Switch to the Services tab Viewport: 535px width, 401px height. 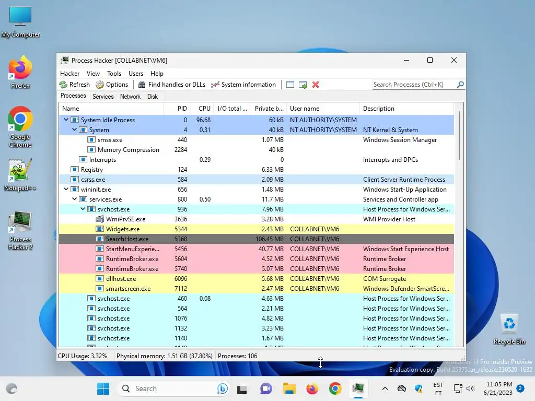tap(103, 97)
